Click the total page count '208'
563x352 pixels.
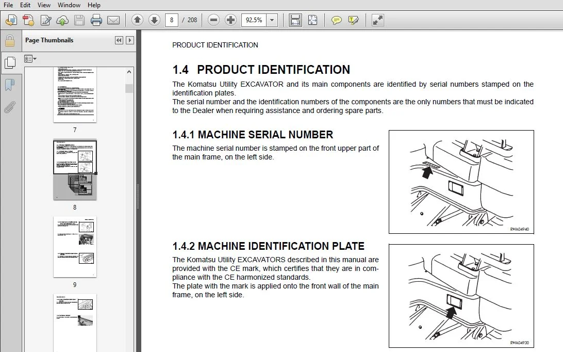tap(192, 20)
